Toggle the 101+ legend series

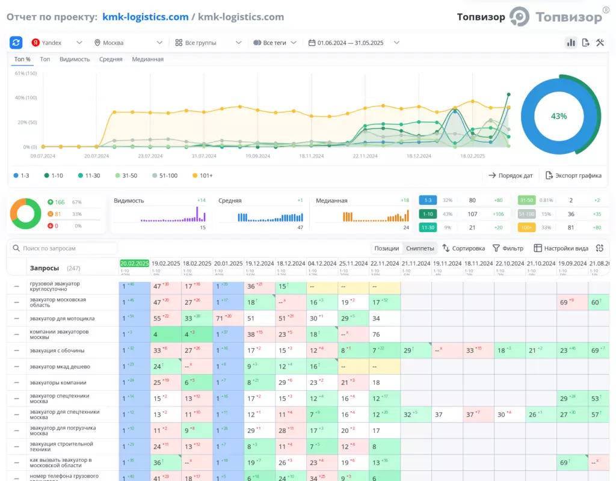pos(202,176)
